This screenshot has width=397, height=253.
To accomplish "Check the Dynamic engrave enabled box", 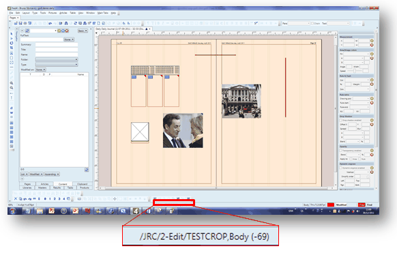I will [341, 168].
